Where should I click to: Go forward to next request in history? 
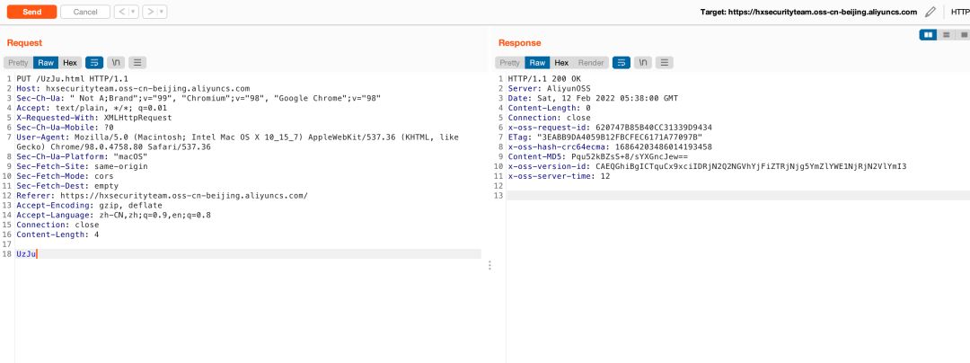150,12
